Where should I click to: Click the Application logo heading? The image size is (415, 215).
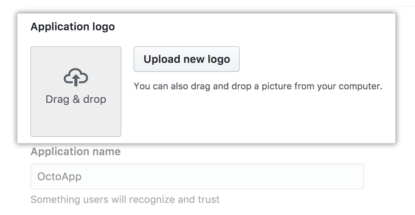(73, 26)
